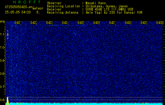The image size is (165, 105).
Task: Click the 0423 time axis label
Action: coord(49,23)
